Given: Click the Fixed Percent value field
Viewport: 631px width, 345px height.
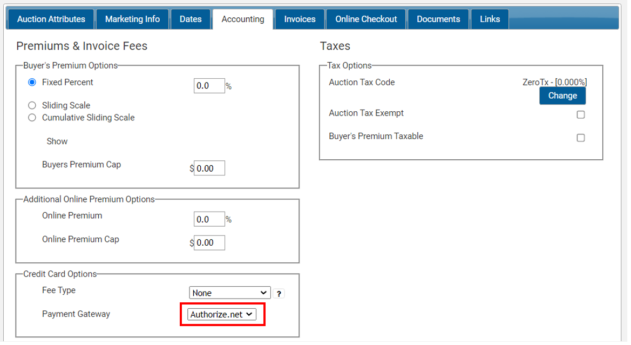Looking at the screenshot, I should (x=209, y=86).
